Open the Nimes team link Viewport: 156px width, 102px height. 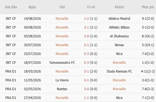(119, 45)
